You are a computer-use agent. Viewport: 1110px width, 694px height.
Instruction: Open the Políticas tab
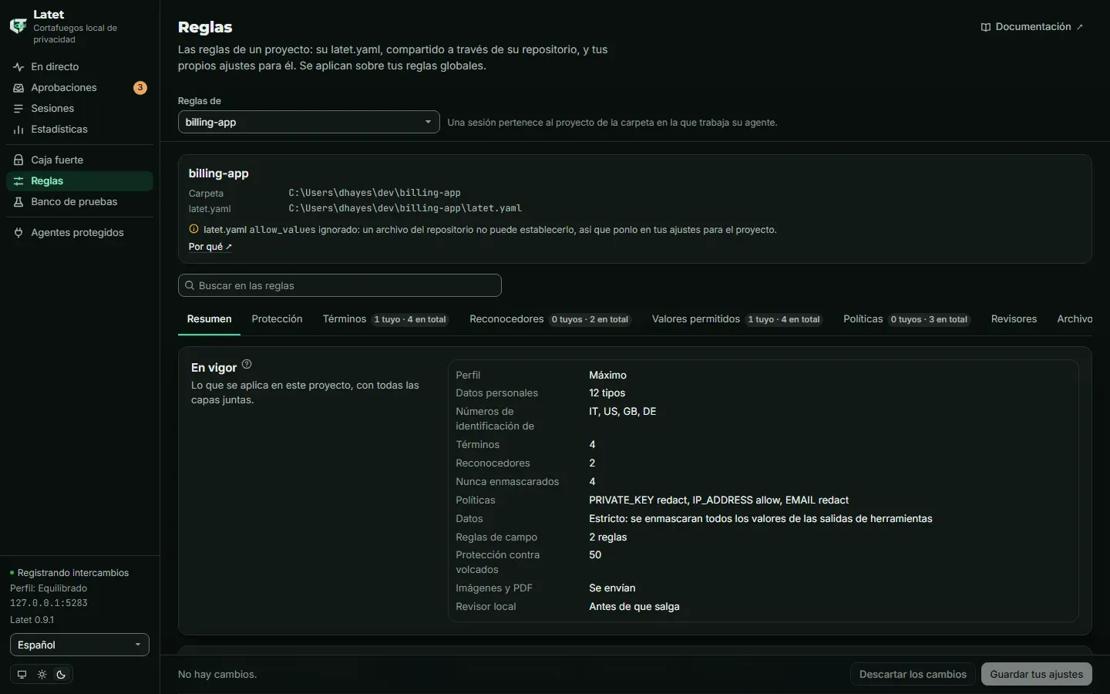906,319
